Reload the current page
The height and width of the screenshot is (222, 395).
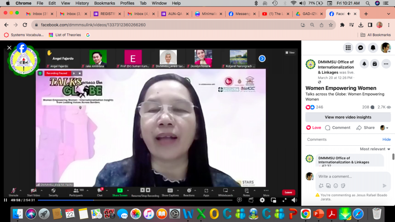(x=25, y=25)
